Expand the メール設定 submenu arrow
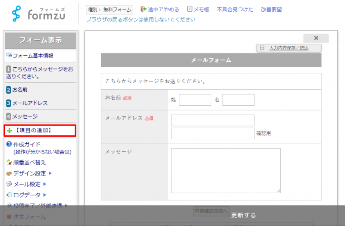 pyautogui.click(x=44, y=184)
